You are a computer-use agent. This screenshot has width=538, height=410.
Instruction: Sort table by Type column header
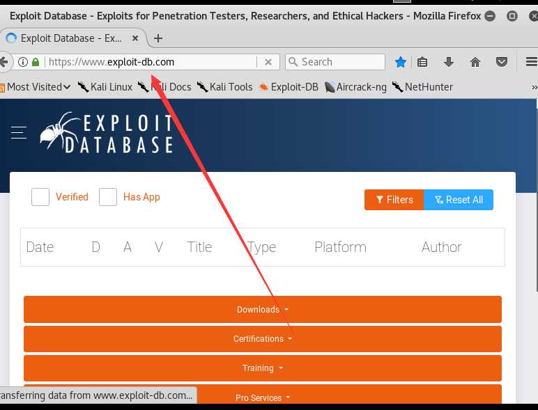click(261, 247)
